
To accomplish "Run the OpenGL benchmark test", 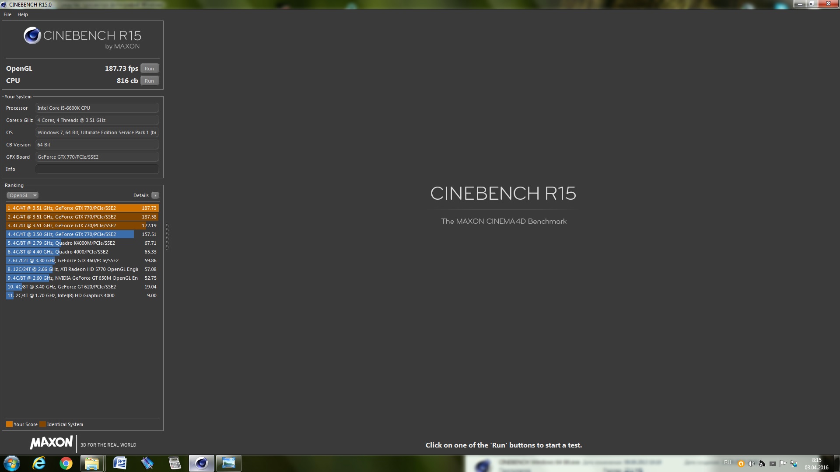I will point(149,69).
